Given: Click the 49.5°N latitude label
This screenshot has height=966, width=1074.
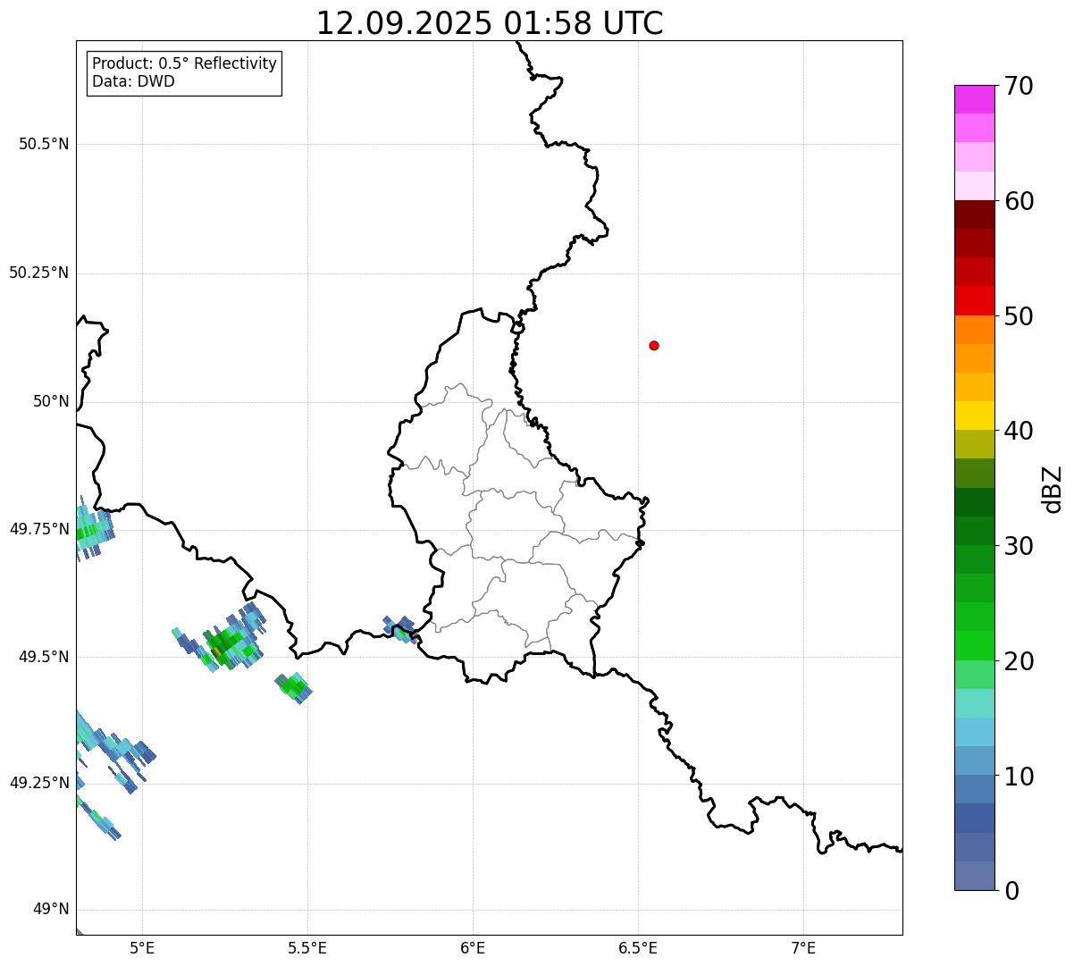Looking at the screenshot, I should [x=44, y=657].
